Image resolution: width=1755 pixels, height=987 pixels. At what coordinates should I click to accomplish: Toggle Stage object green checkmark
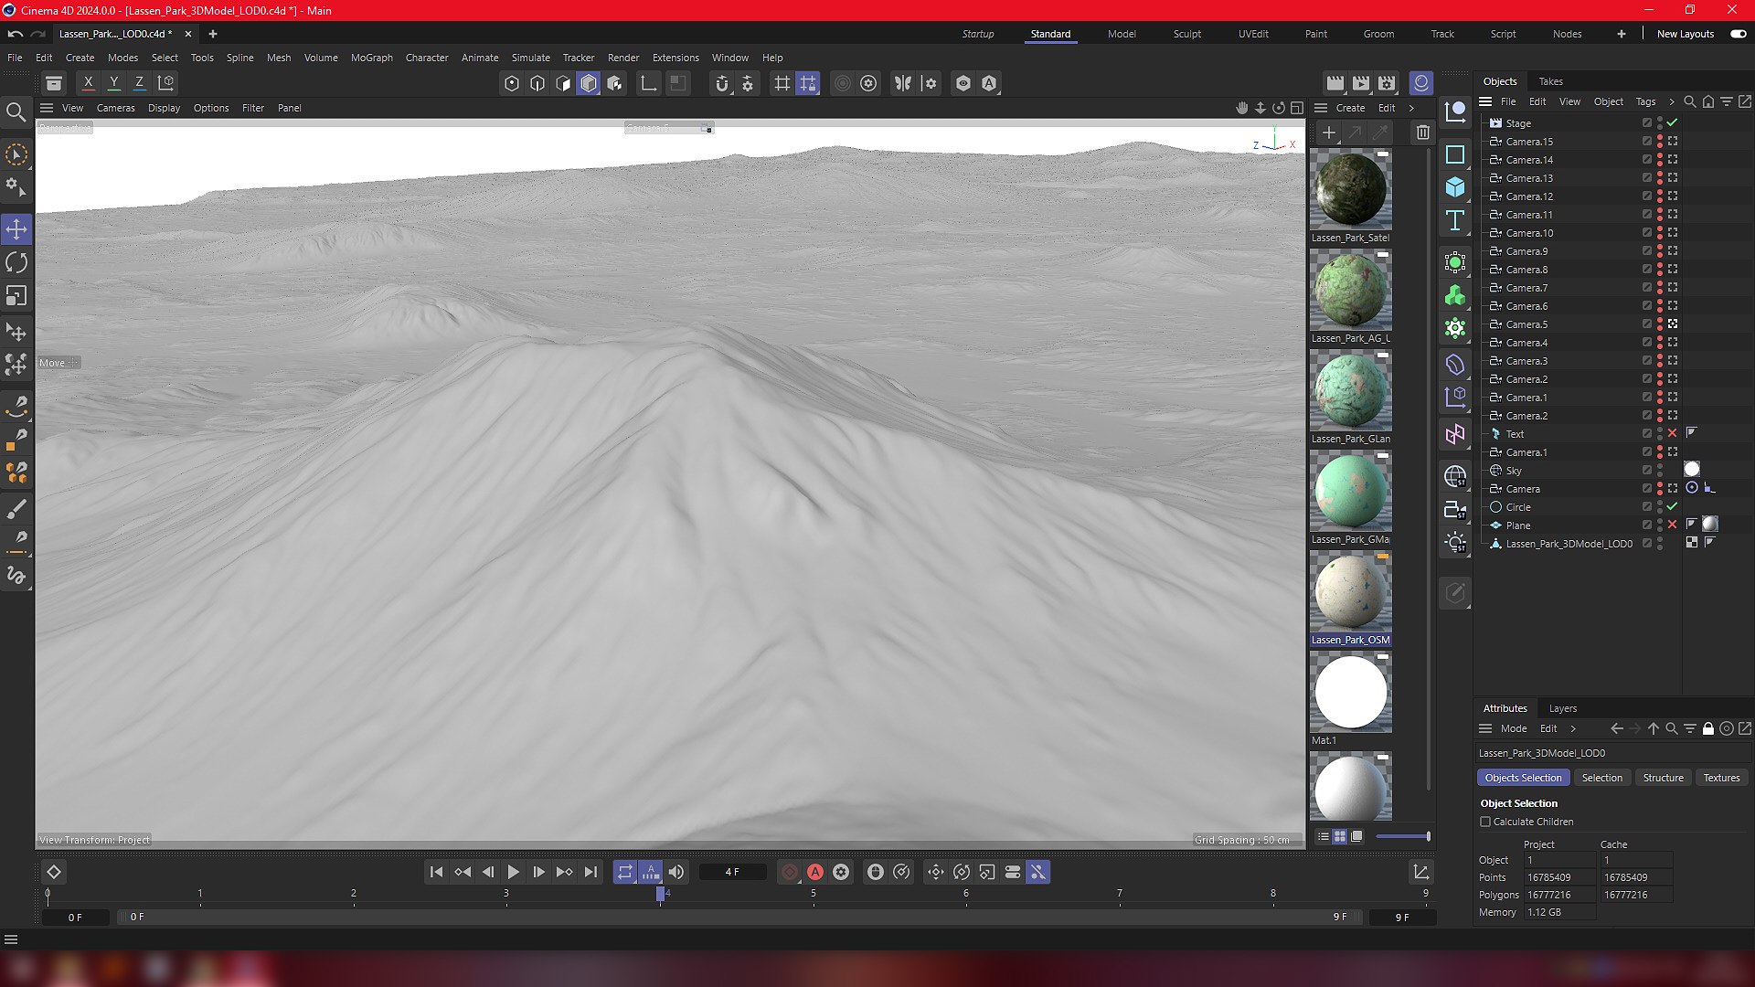(1673, 122)
